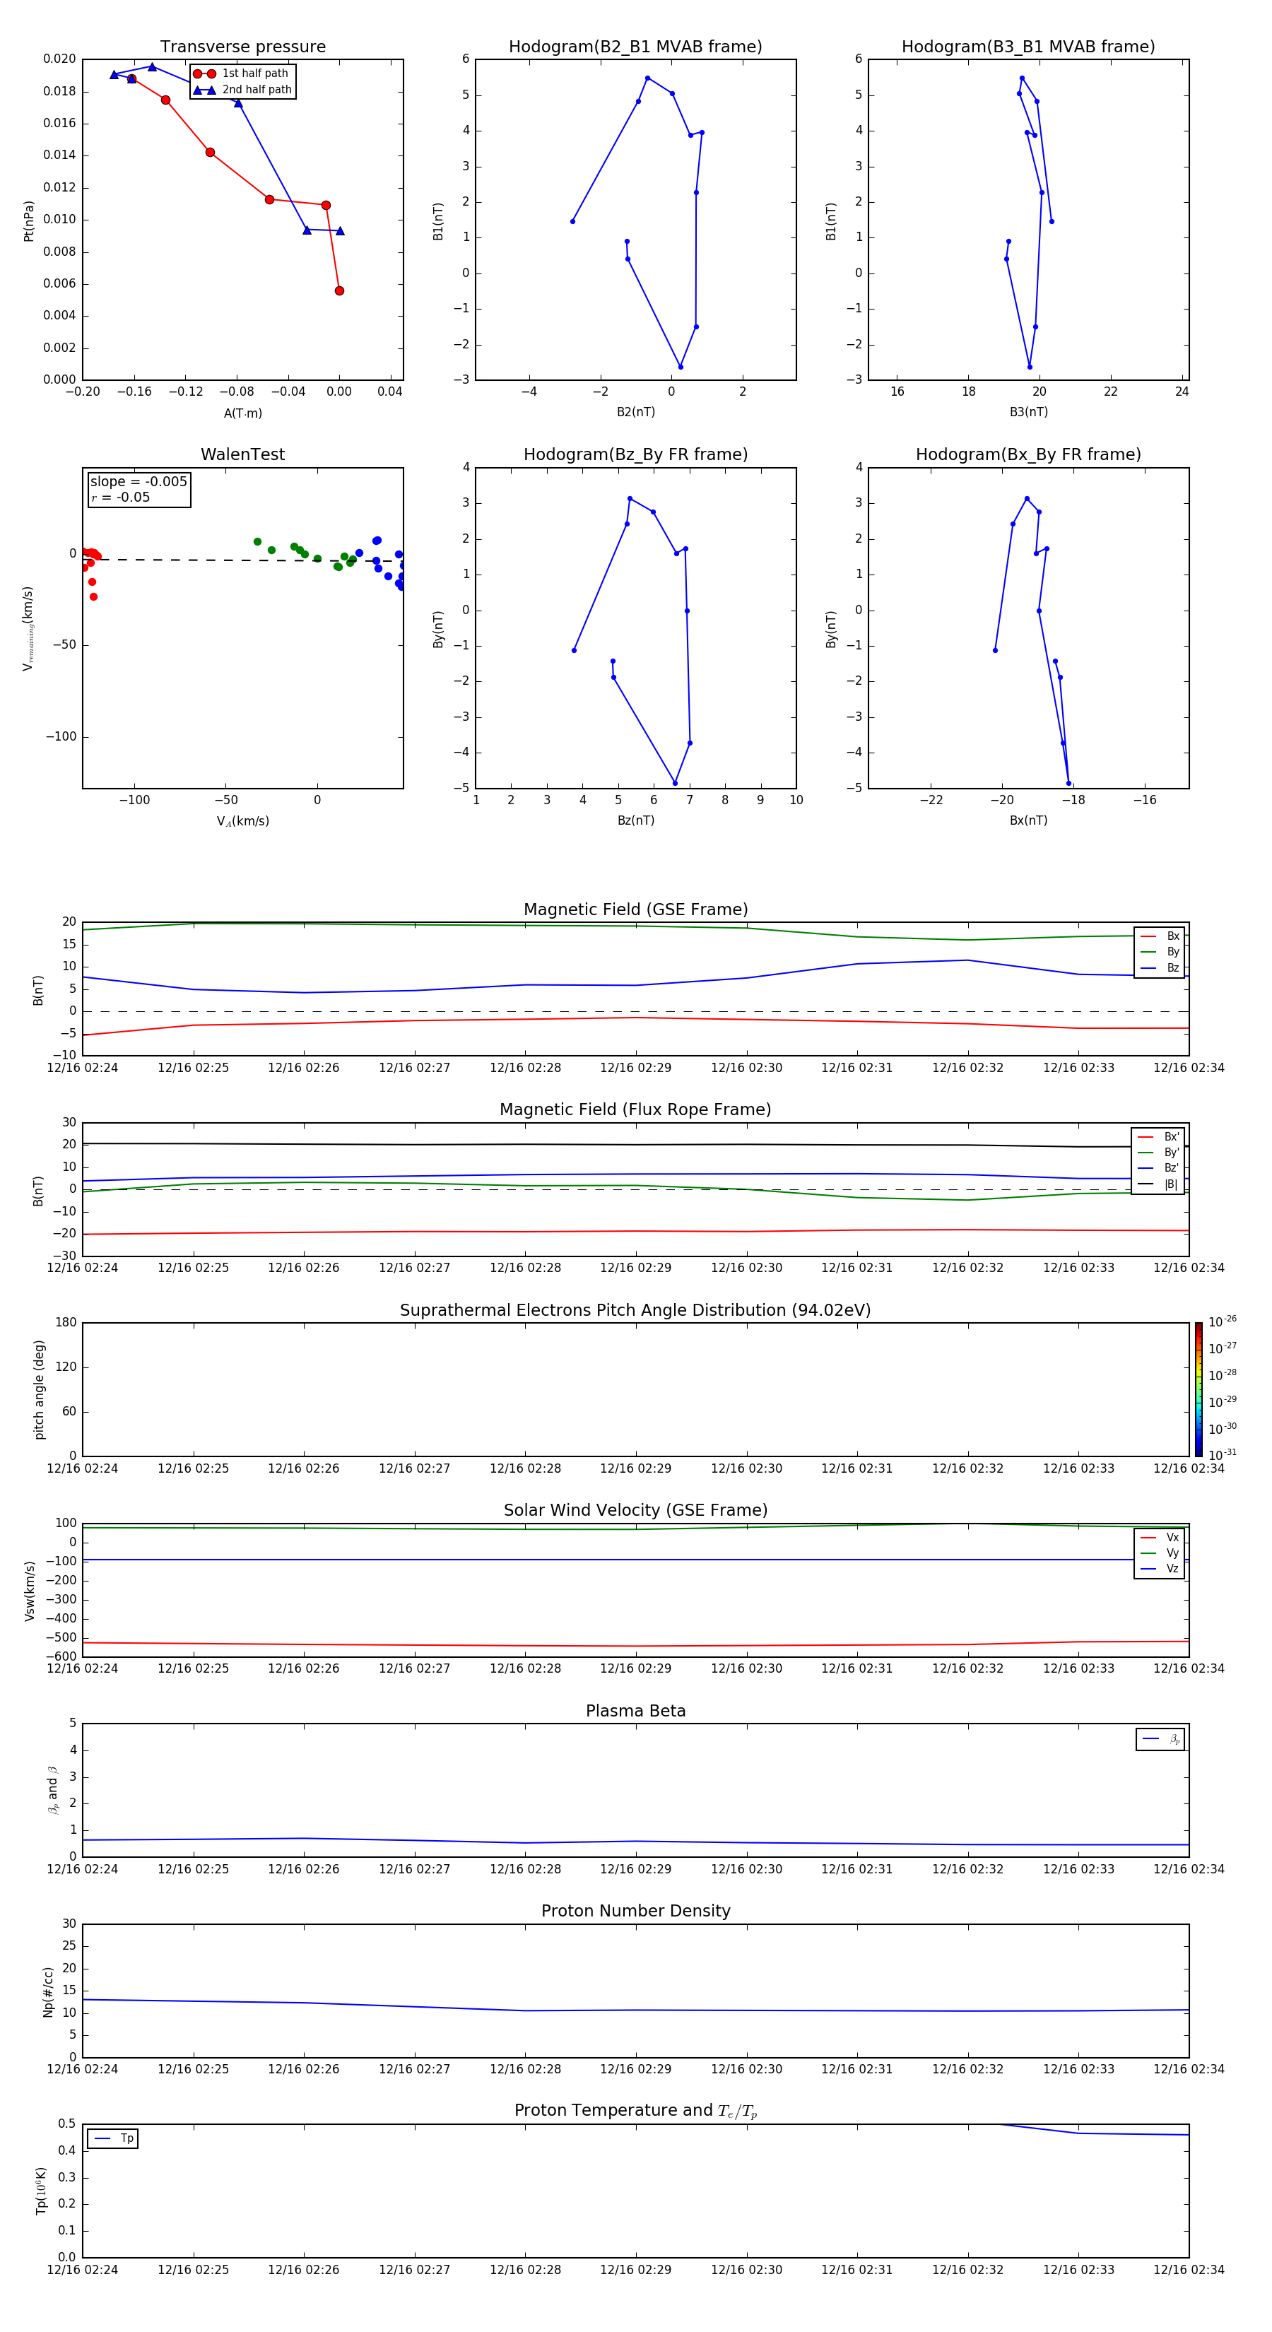Click the "Solar Wind Velocity (GSE Frame)" title
This screenshot has width=1272, height=2332.
pyautogui.click(x=635, y=1511)
